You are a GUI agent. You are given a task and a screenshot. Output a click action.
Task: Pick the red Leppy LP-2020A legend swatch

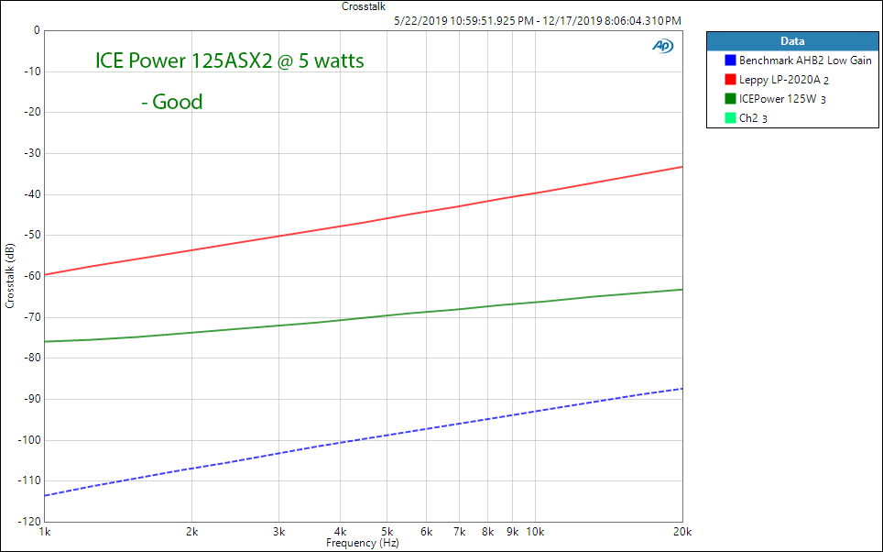click(x=730, y=80)
